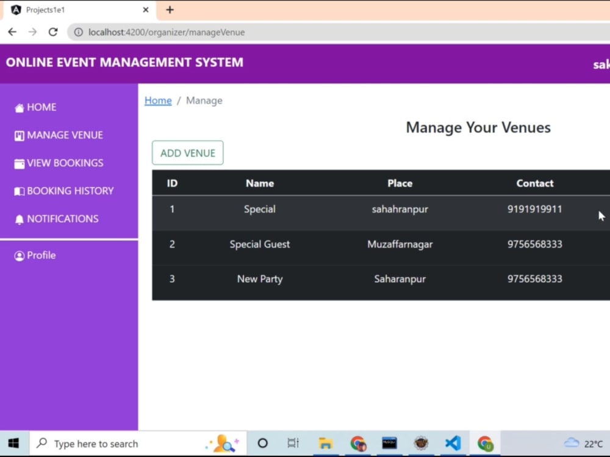Click the browser forward arrow
Image resolution: width=610 pixels, height=457 pixels.
tap(32, 32)
